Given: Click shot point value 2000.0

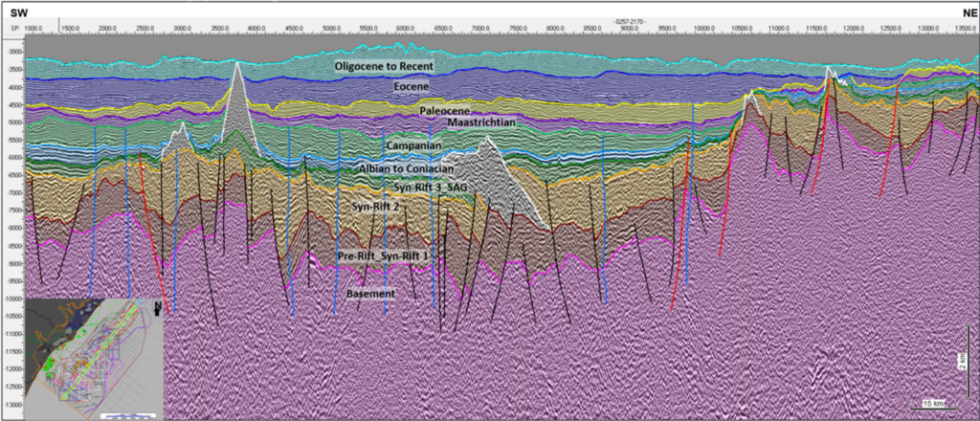Looking at the screenshot, I should (108, 29).
